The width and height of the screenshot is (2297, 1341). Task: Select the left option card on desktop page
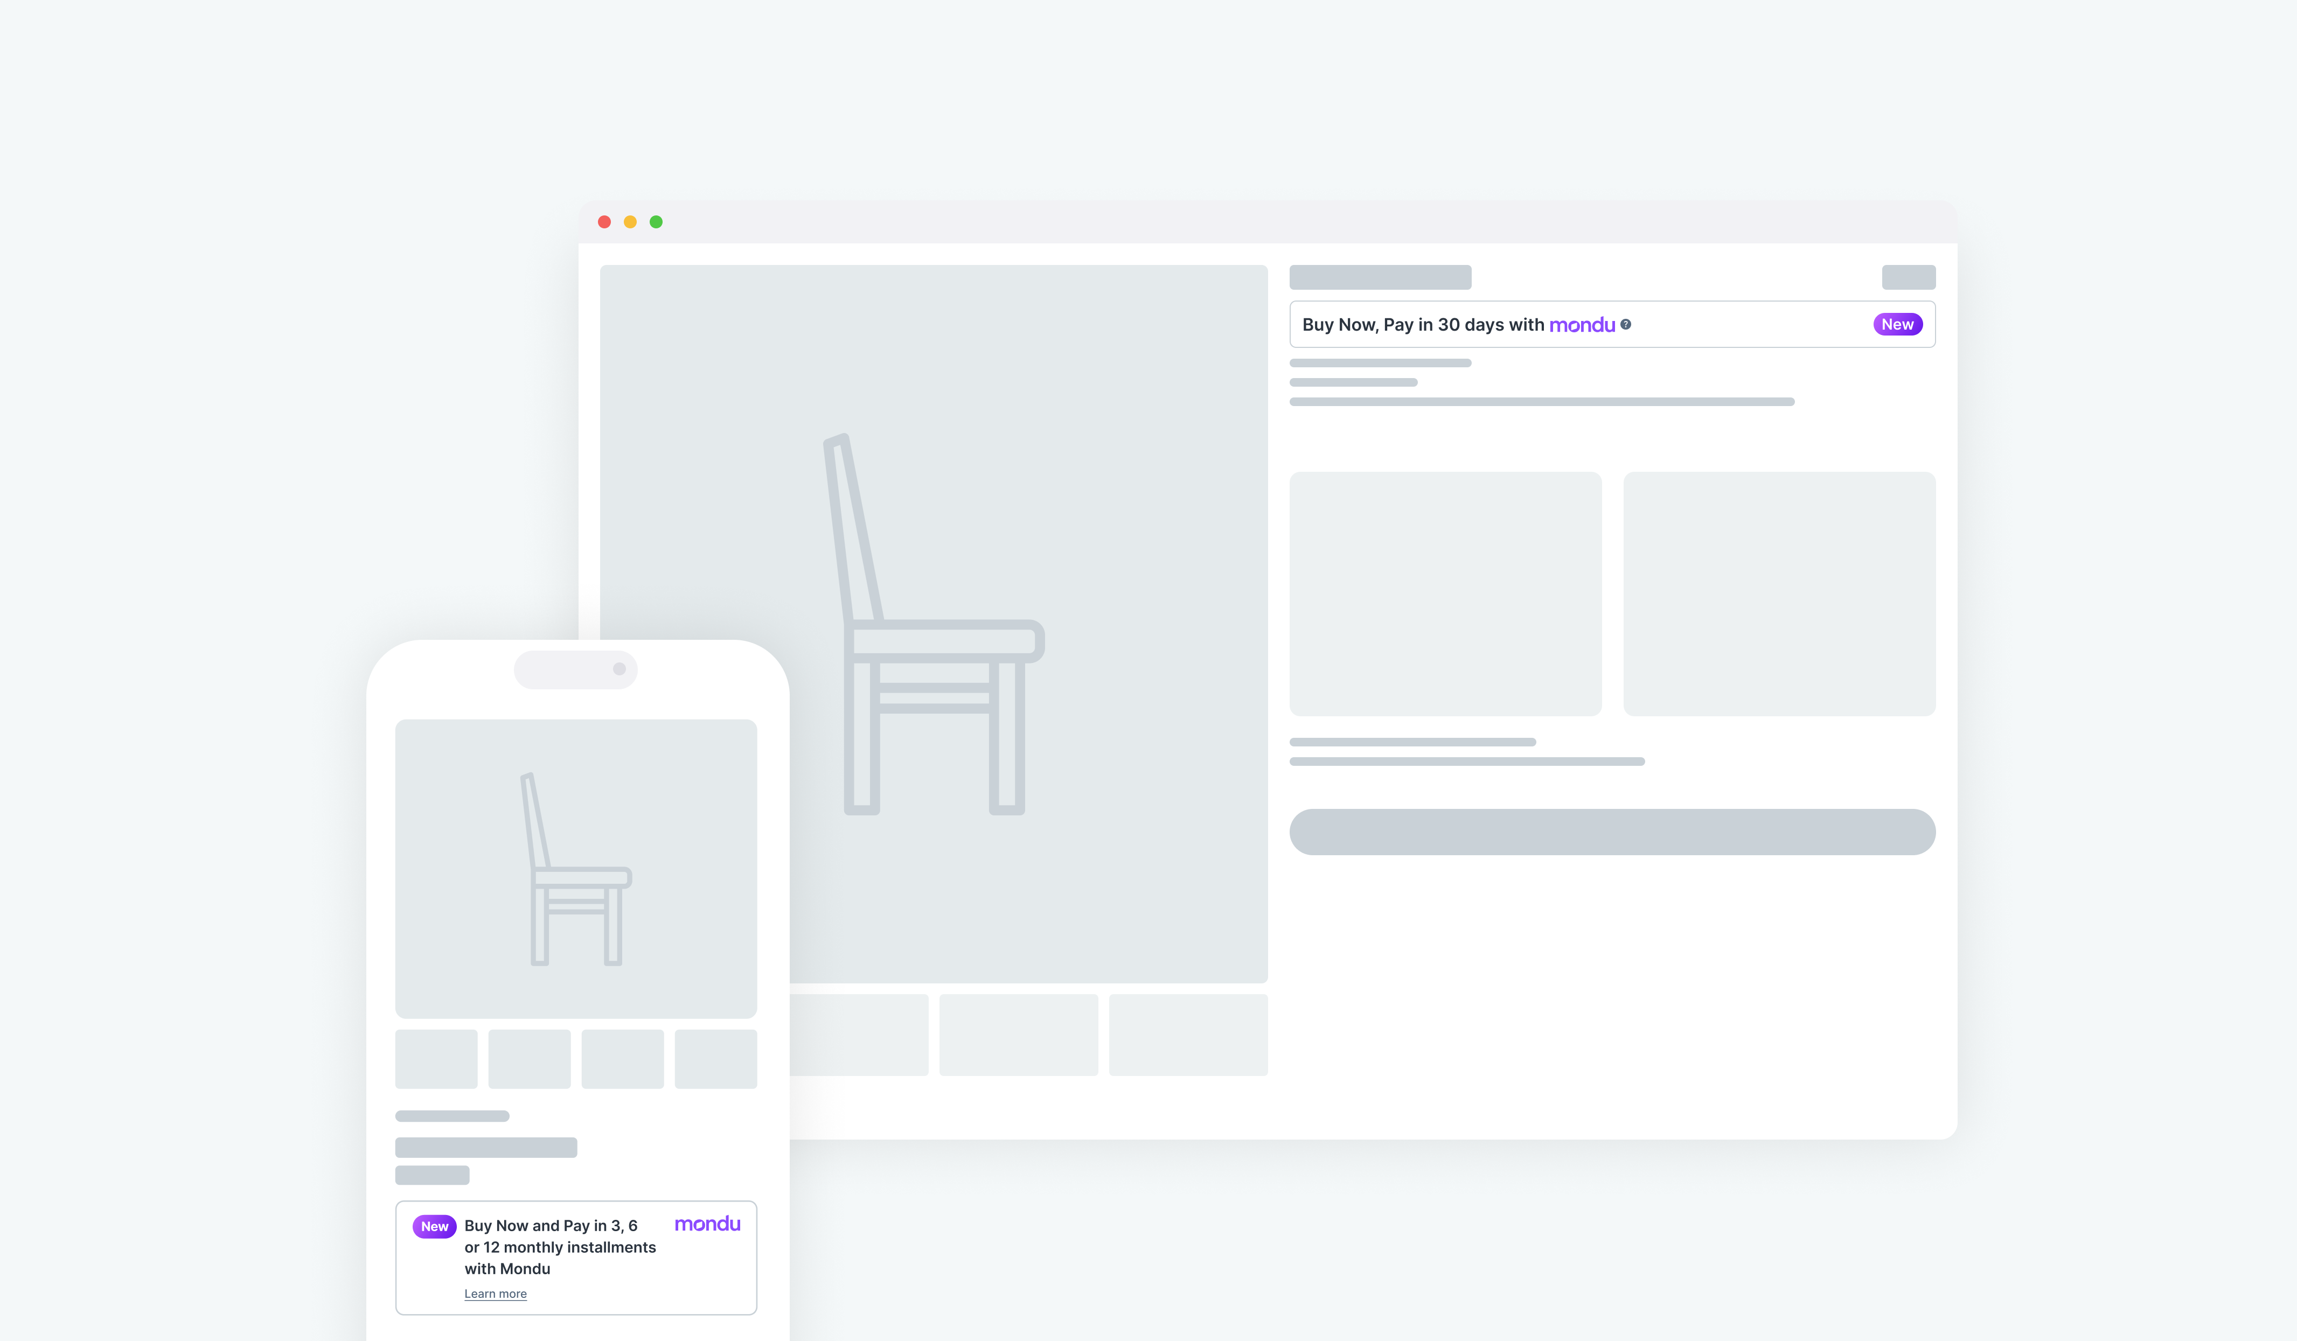[1445, 593]
